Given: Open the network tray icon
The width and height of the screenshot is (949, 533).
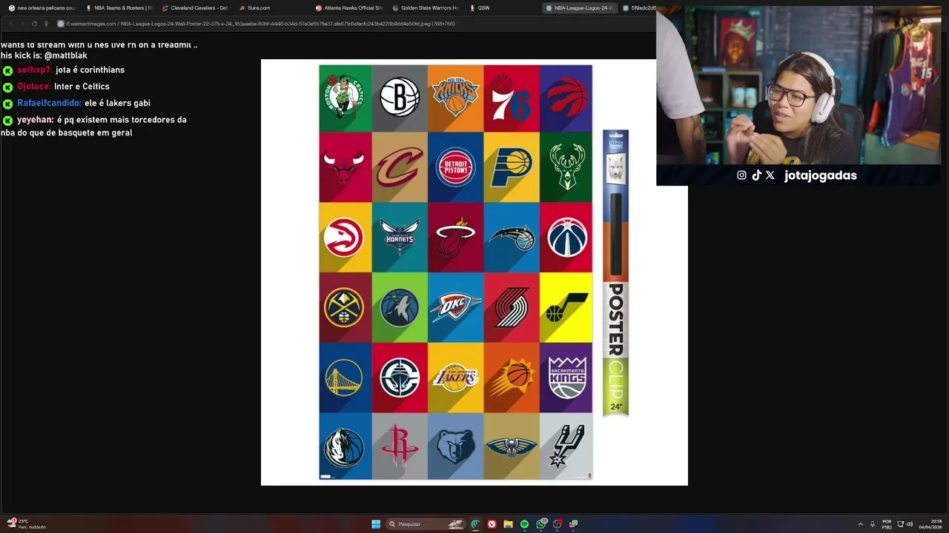Looking at the screenshot, I should [x=900, y=524].
